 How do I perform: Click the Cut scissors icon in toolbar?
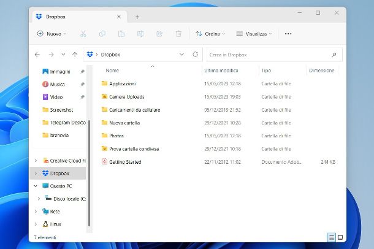(x=83, y=34)
